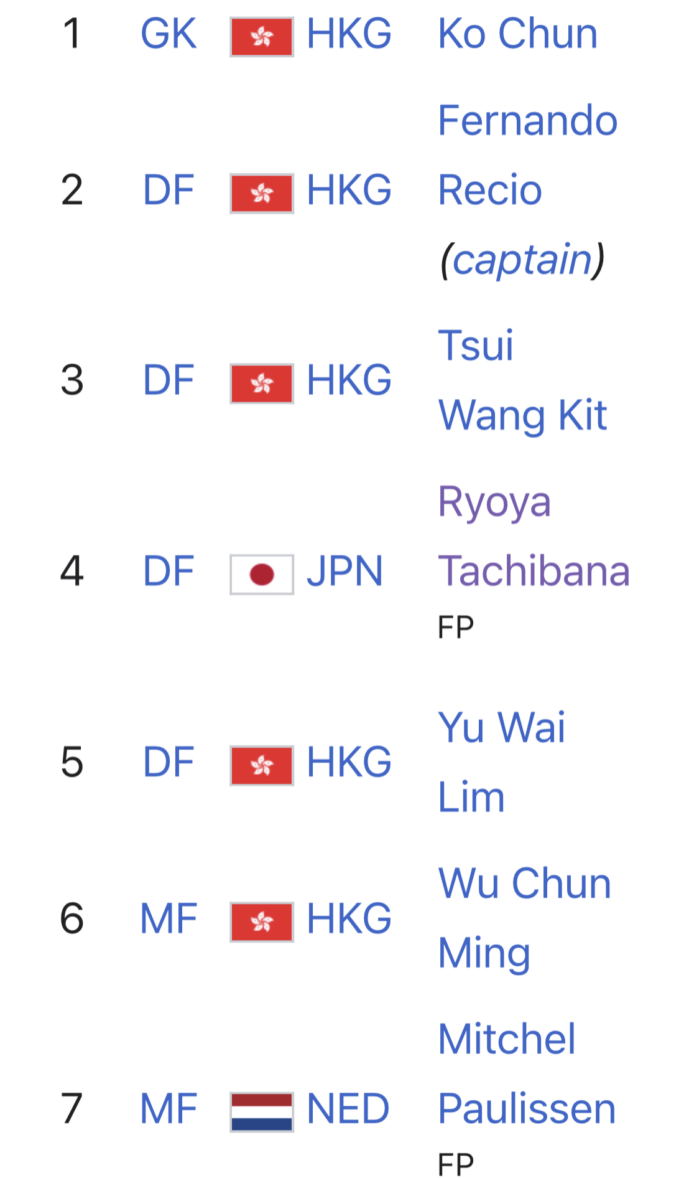The image size is (684, 1178).
Task: Click the Hong Kong flag beside Wu Chun Ming
Action: 261,921
